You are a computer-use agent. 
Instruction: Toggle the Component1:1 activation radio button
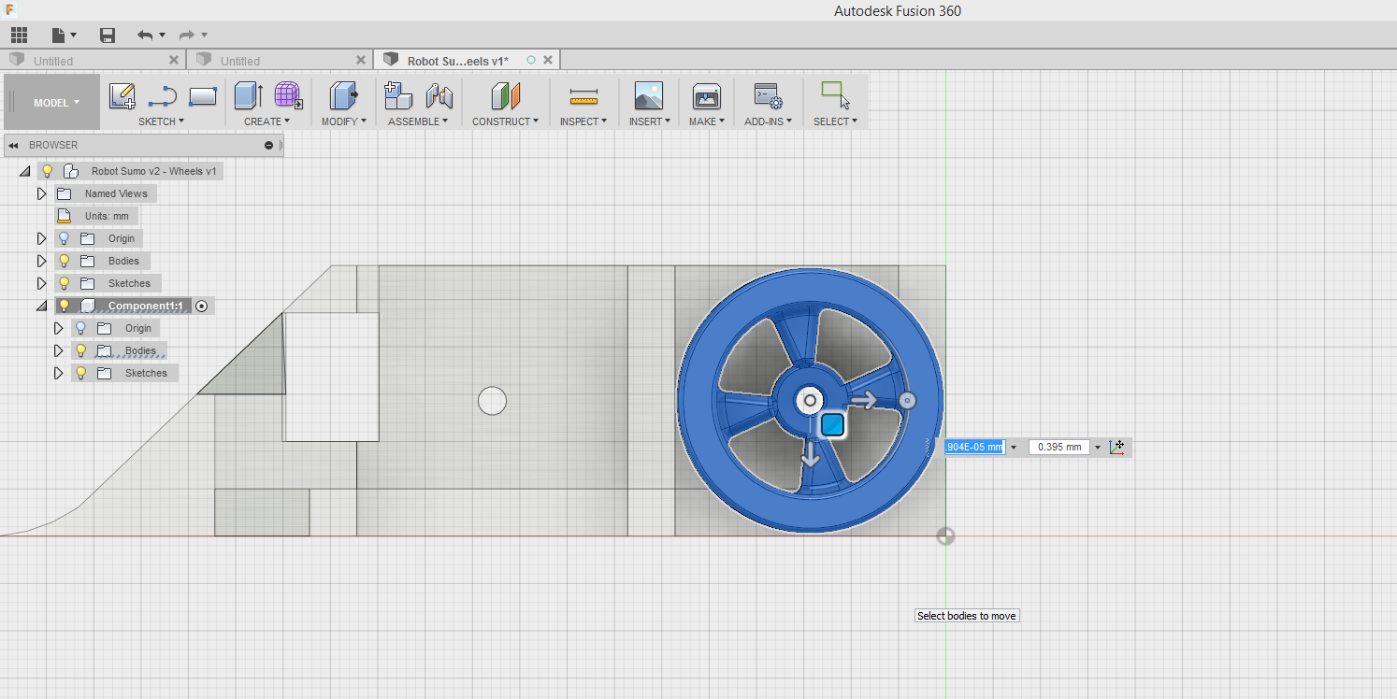coord(202,306)
